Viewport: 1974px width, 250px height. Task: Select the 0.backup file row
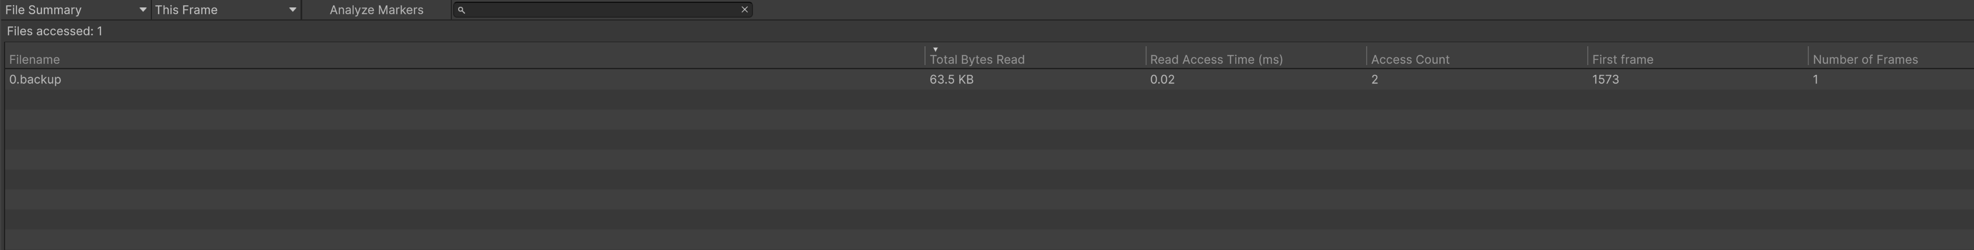[35, 79]
